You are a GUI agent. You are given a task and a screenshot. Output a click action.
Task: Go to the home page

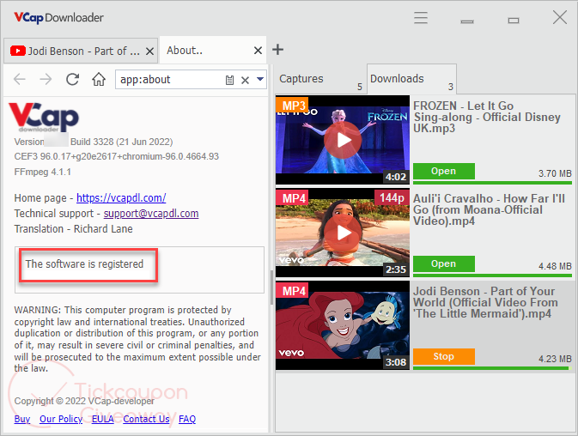99,79
